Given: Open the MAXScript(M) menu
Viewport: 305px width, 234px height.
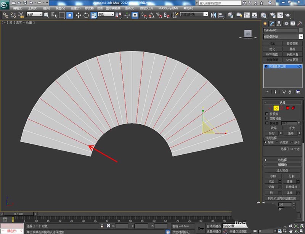Looking at the screenshot, I should pos(168,8).
